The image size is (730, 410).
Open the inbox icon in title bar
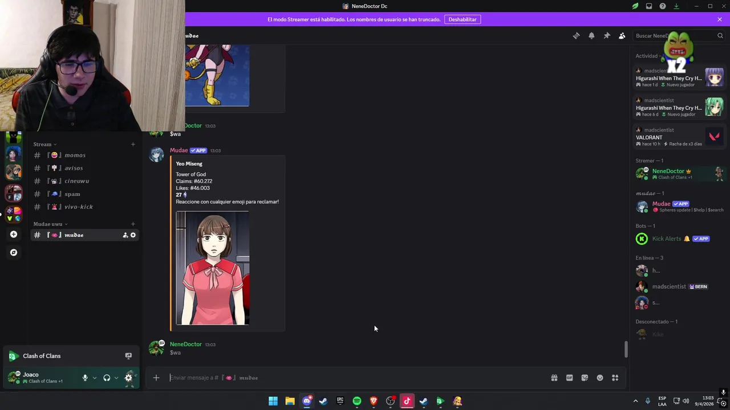click(x=649, y=6)
